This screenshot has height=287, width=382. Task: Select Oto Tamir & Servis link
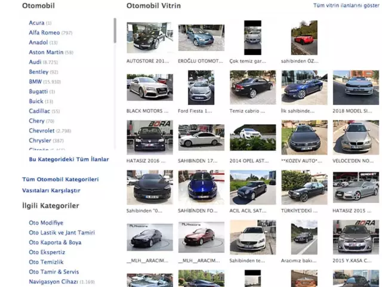tap(54, 272)
